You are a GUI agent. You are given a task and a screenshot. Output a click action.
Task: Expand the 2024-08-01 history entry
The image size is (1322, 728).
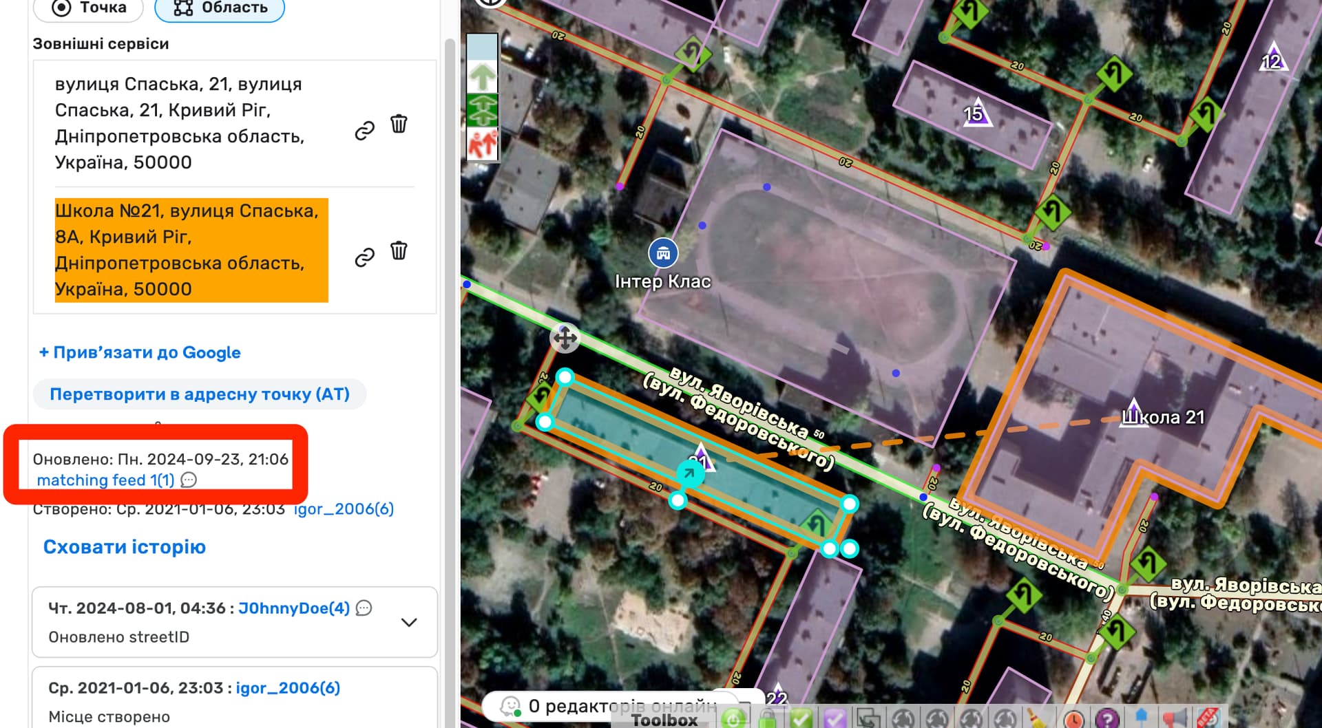click(409, 622)
